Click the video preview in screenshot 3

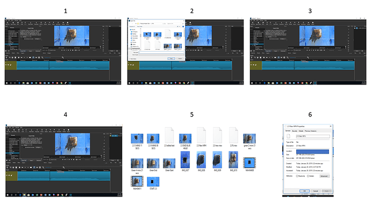[x=317, y=36]
